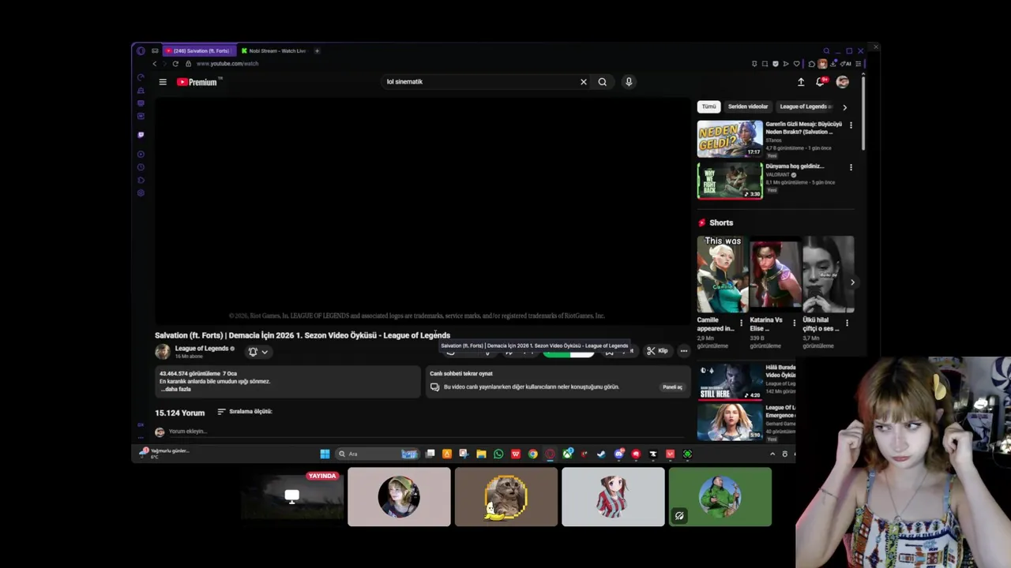Screen dimensions: 1011x568
Task: Click the magnifier search button
Action: 603,82
